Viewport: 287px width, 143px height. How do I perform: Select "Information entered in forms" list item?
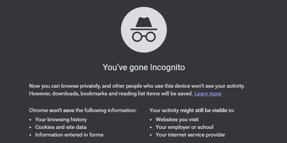[x=69, y=135]
